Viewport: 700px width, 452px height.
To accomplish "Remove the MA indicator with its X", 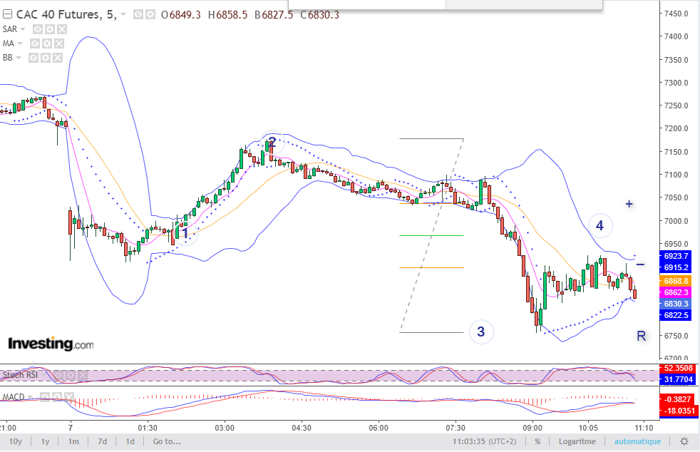I will point(59,43).
